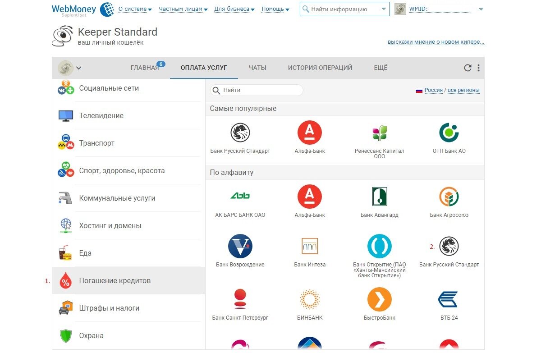Expand the О системе menu
Viewport: 541px width, 353px height.
pyautogui.click(x=135, y=9)
